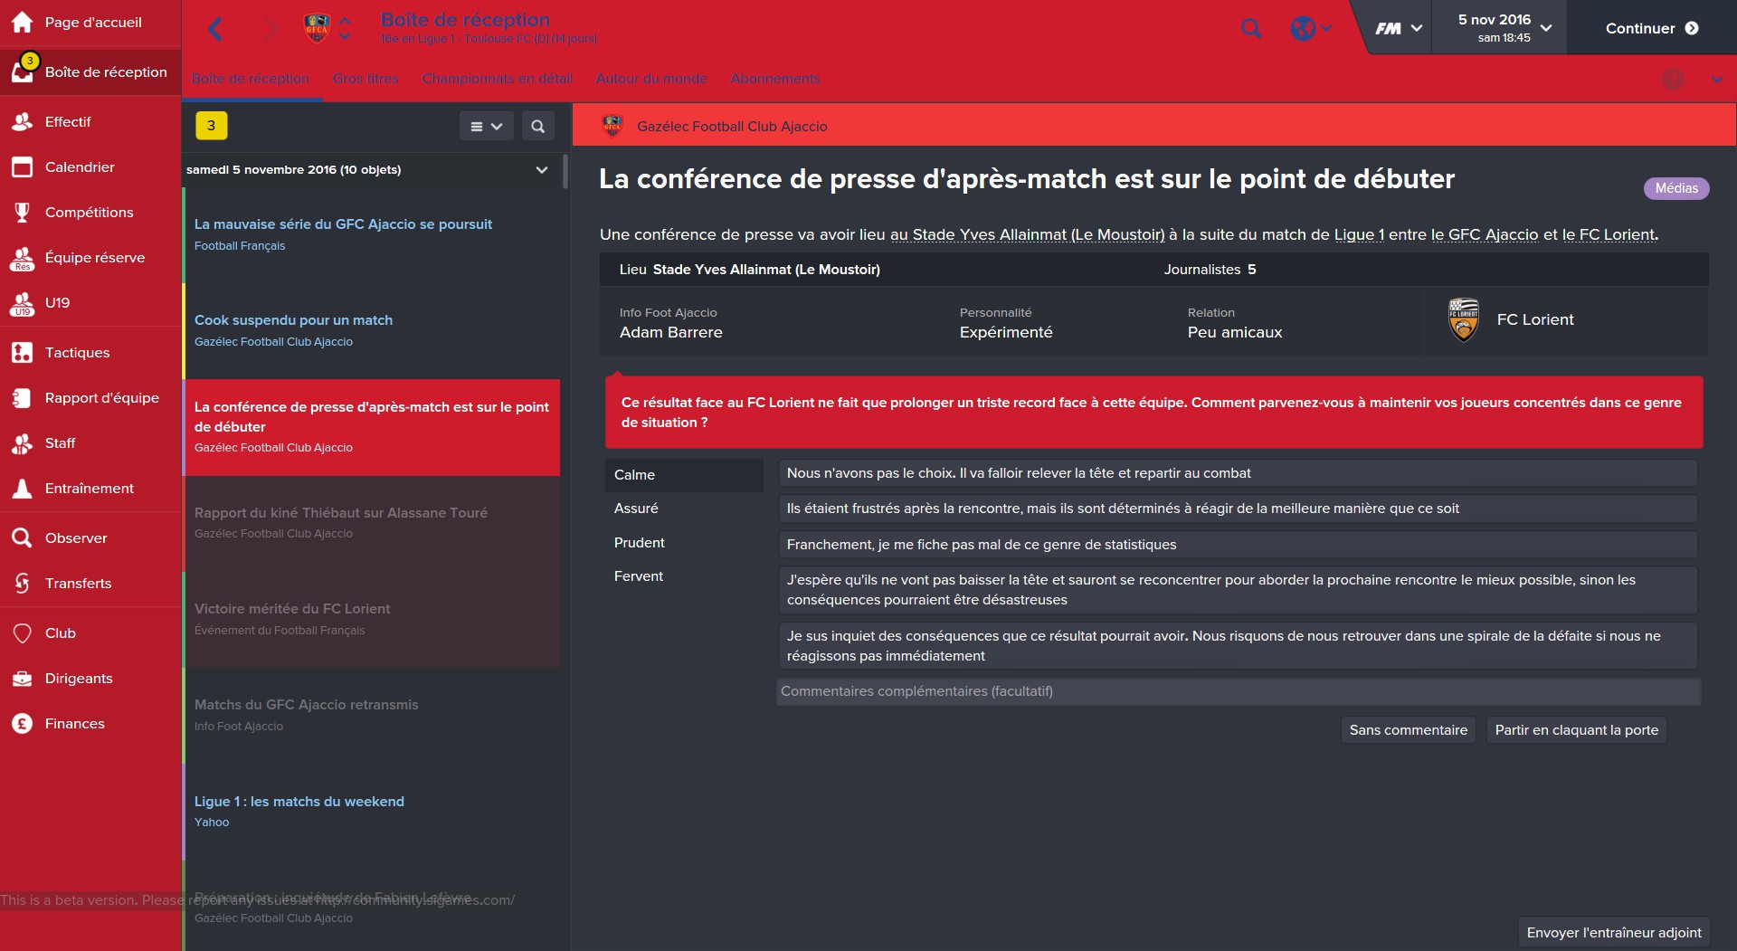
Task: Collapse the samedi 5 novembre 2016 group
Action: tap(542, 170)
